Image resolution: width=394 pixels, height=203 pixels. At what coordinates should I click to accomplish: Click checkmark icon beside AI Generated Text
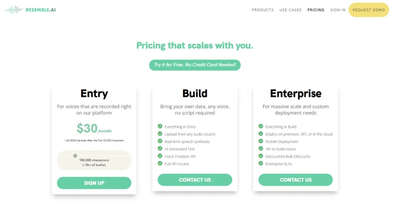(x=160, y=149)
